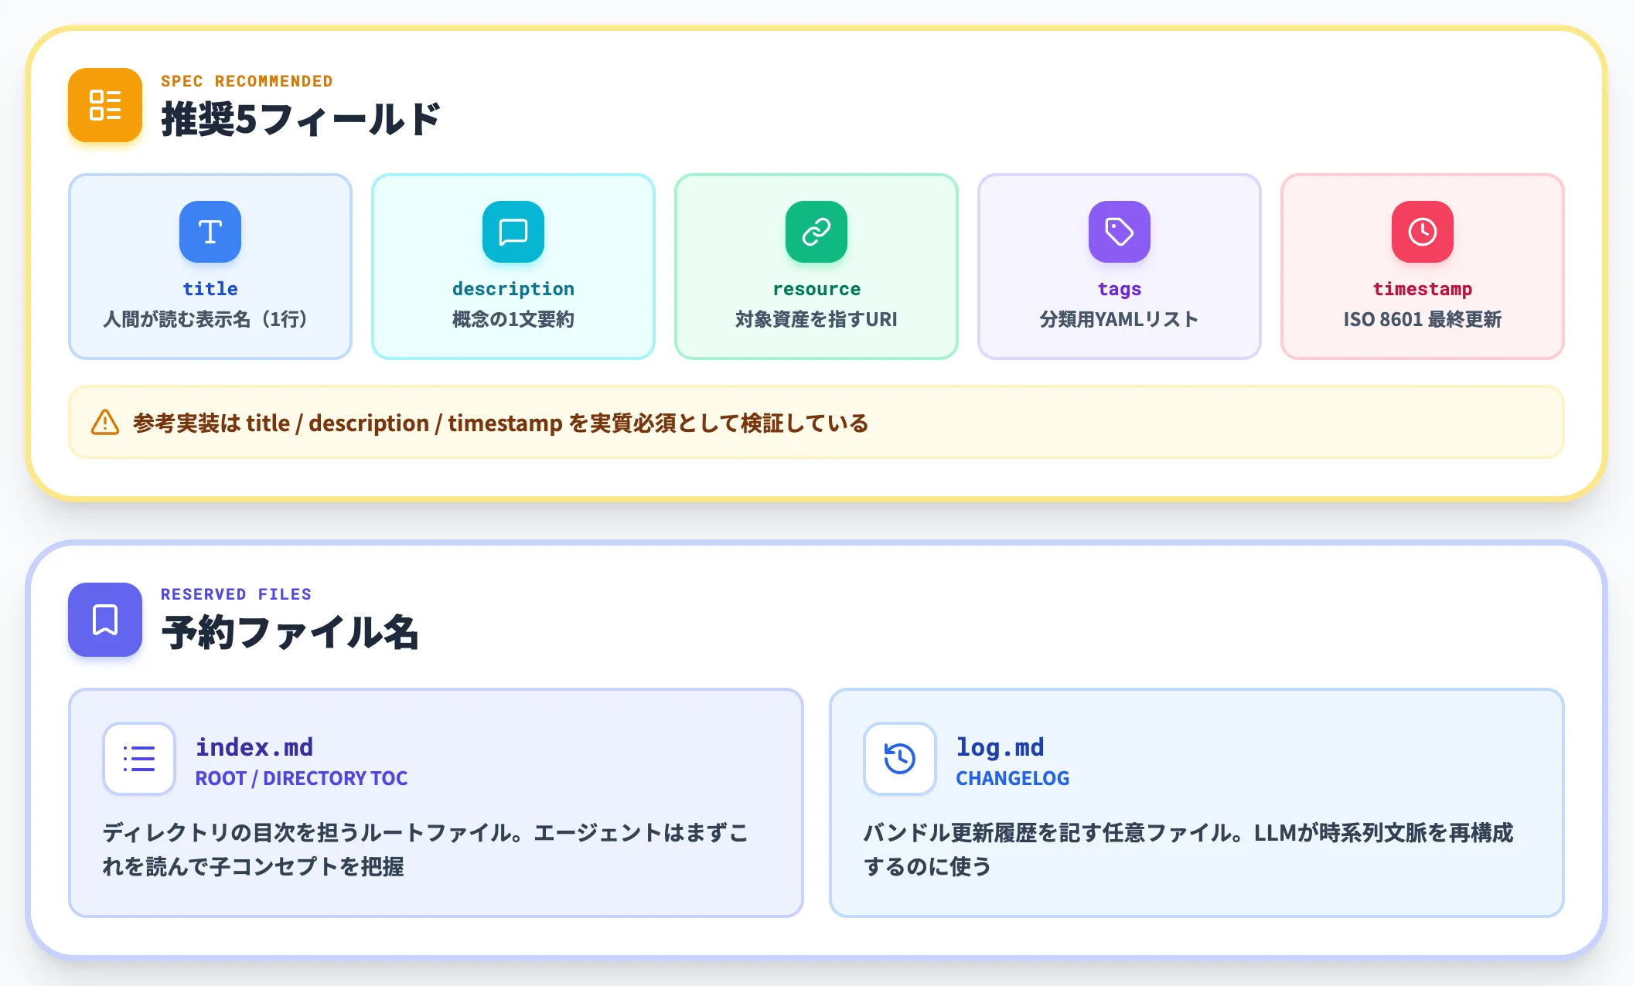Click the description field name
The image size is (1633, 986).
pos(513,289)
